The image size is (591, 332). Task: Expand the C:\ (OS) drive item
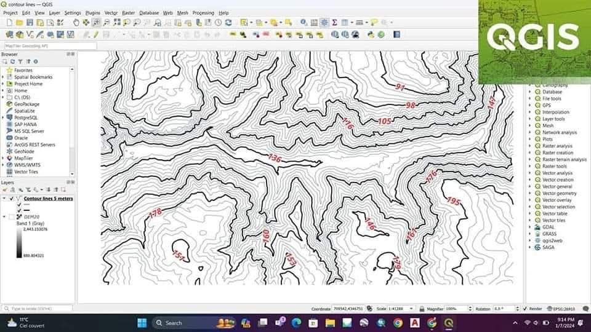pyautogui.click(x=4, y=98)
